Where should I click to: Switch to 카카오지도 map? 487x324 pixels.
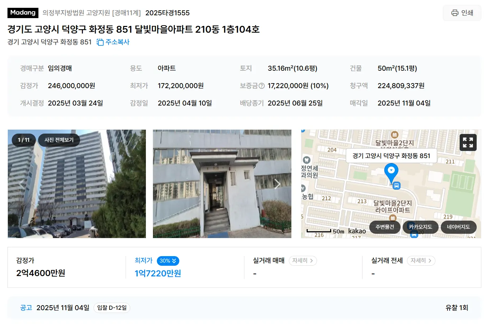pyautogui.click(x=420, y=227)
